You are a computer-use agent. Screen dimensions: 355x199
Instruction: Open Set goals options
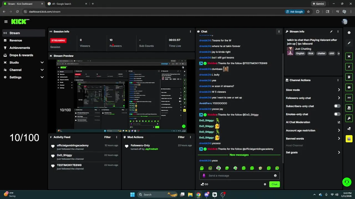tap(313, 153)
